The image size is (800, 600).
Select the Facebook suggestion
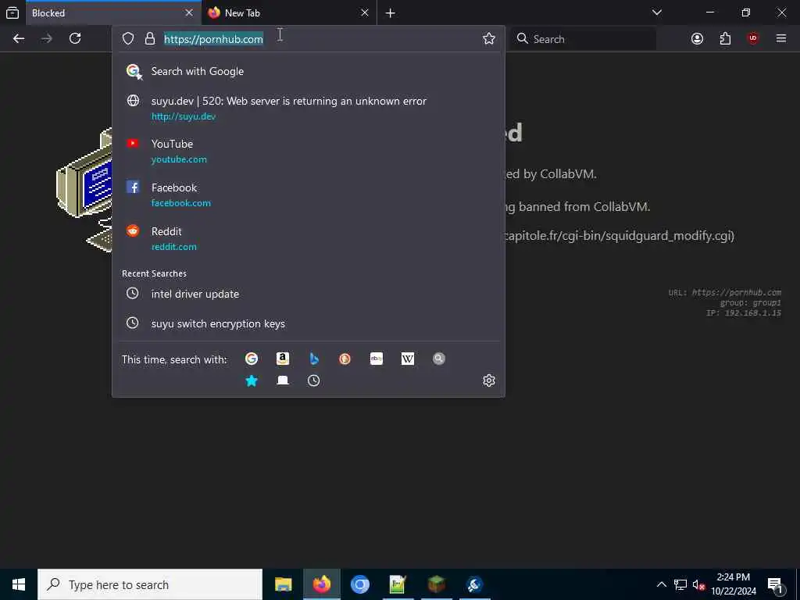click(x=308, y=195)
